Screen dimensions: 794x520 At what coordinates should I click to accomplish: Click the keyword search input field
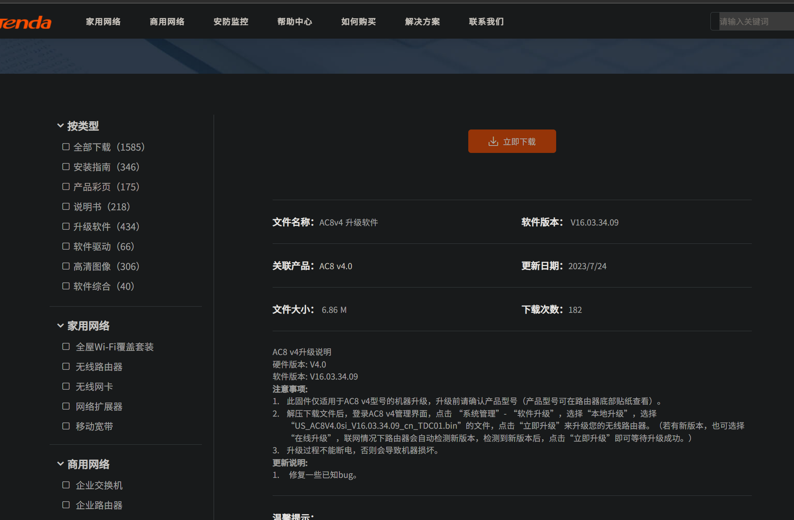(754, 21)
